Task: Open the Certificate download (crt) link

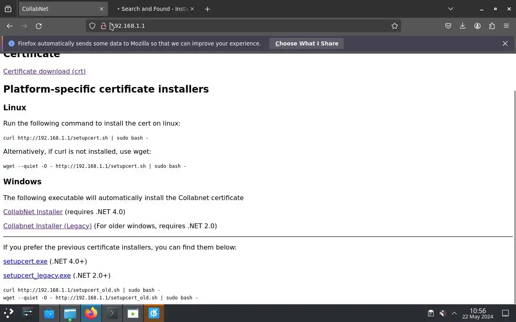Action: 44,71
